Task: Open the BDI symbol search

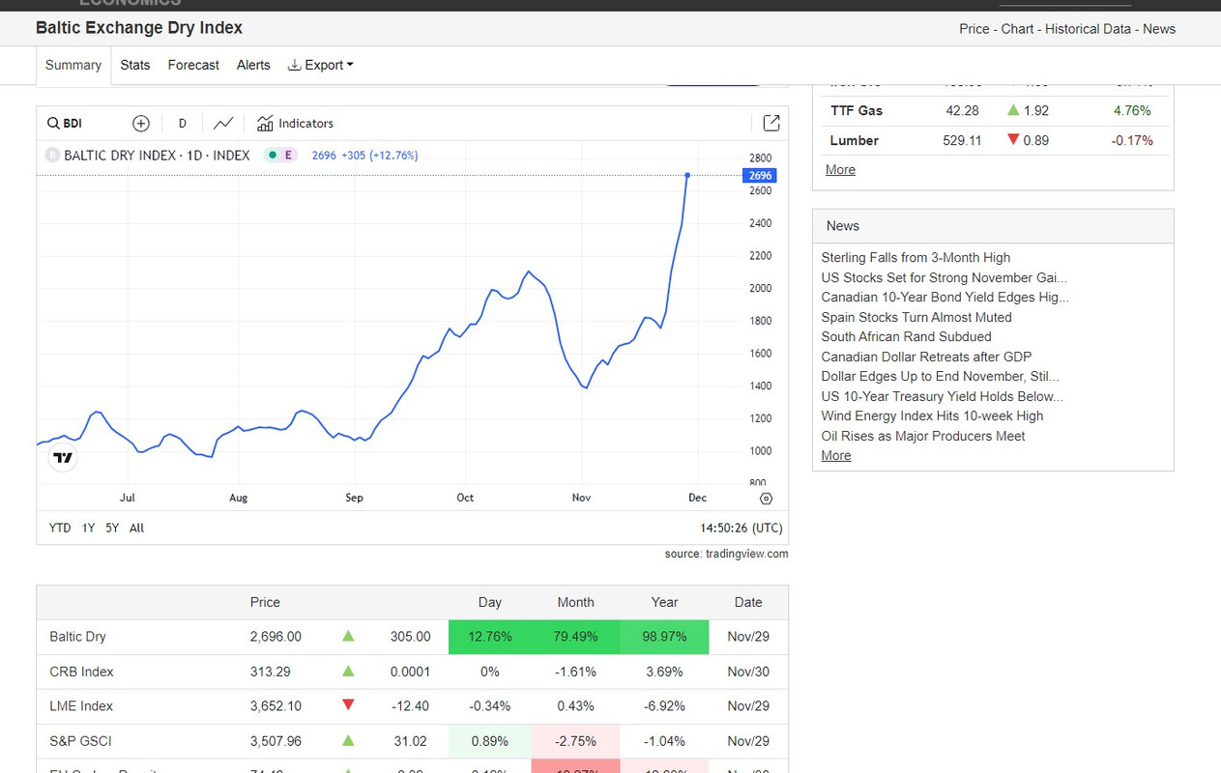Action: click(65, 124)
